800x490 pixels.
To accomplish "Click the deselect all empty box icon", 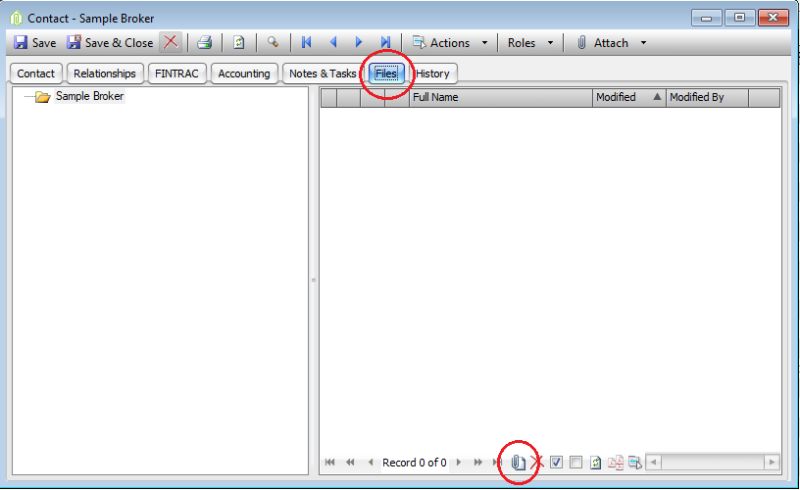I will pos(575,463).
